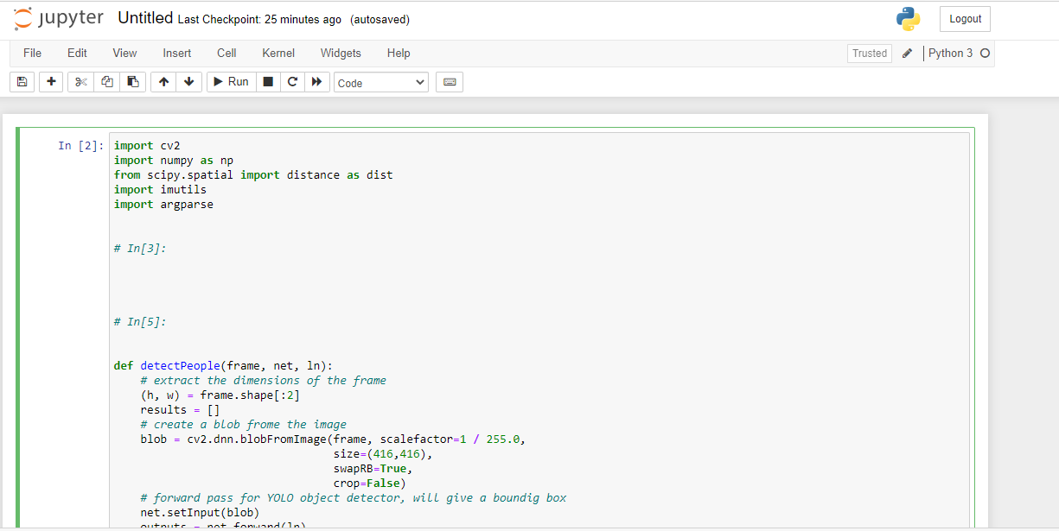1059x531 pixels.
Task: Restart the kernel using the refresh icon
Action: tap(293, 81)
